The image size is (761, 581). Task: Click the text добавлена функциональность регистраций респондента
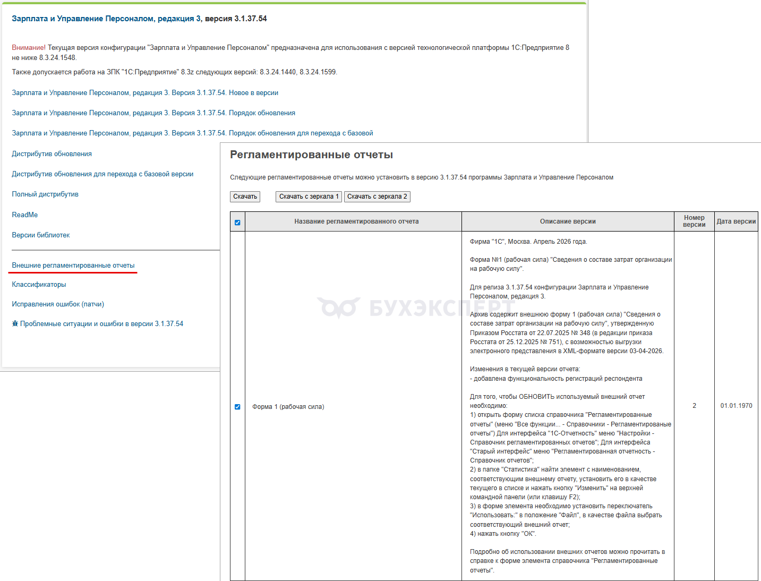click(x=558, y=379)
